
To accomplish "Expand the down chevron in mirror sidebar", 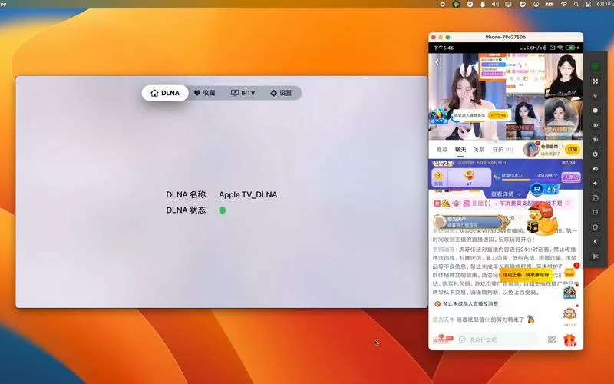I will coord(596,95).
